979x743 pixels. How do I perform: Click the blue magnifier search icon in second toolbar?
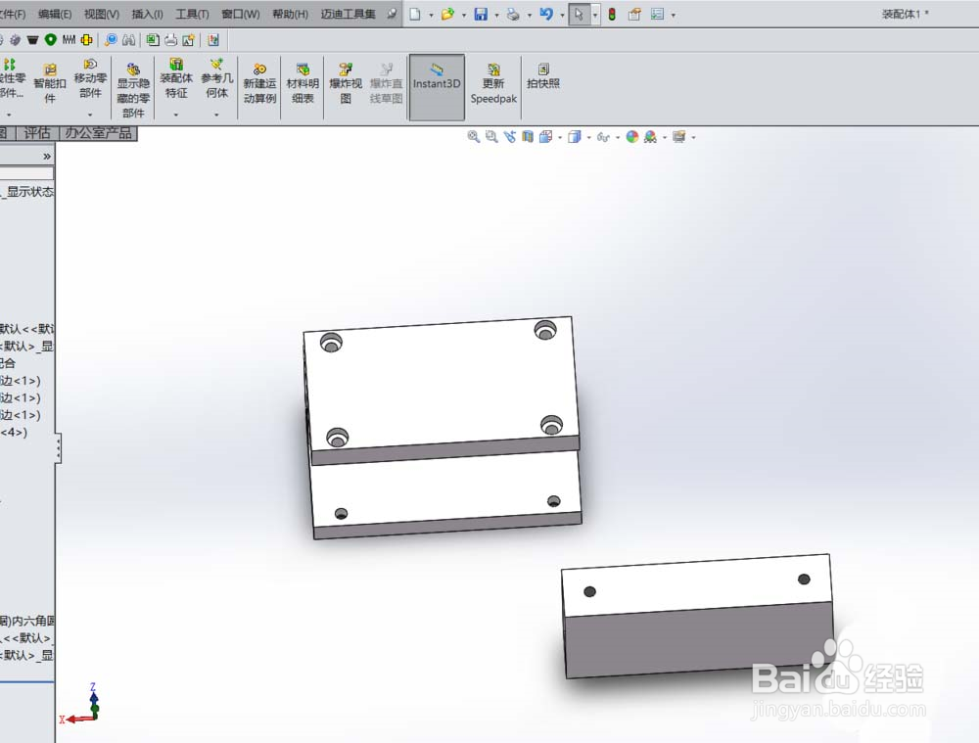pyautogui.click(x=111, y=40)
